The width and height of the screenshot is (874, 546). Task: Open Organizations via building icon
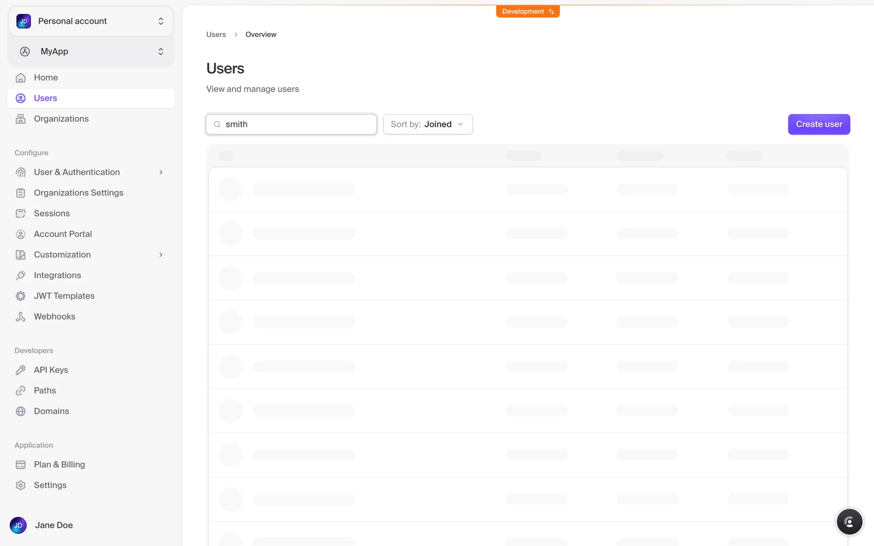pyautogui.click(x=20, y=119)
